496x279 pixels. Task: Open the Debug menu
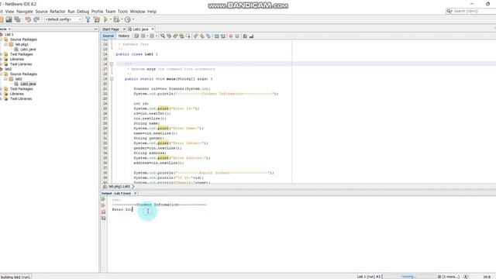(83, 12)
